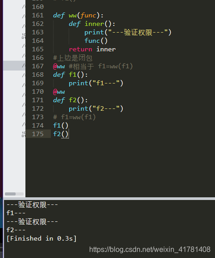Click line number 162 in the gutter
215x258 pixels.
point(38,24)
